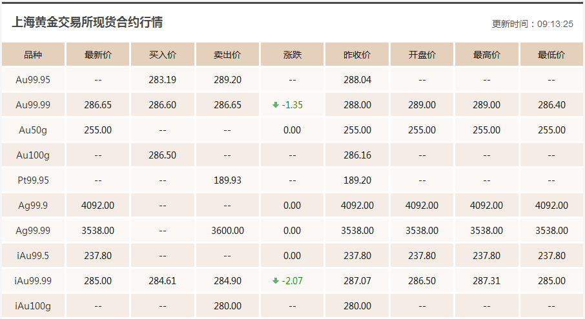Select the iAu99.99 contract name
Screen dimensions: 585x319
[33, 281]
